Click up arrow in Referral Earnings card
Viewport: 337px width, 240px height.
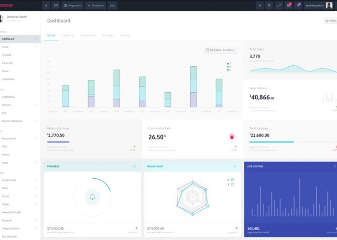pyautogui.click(x=134, y=147)
